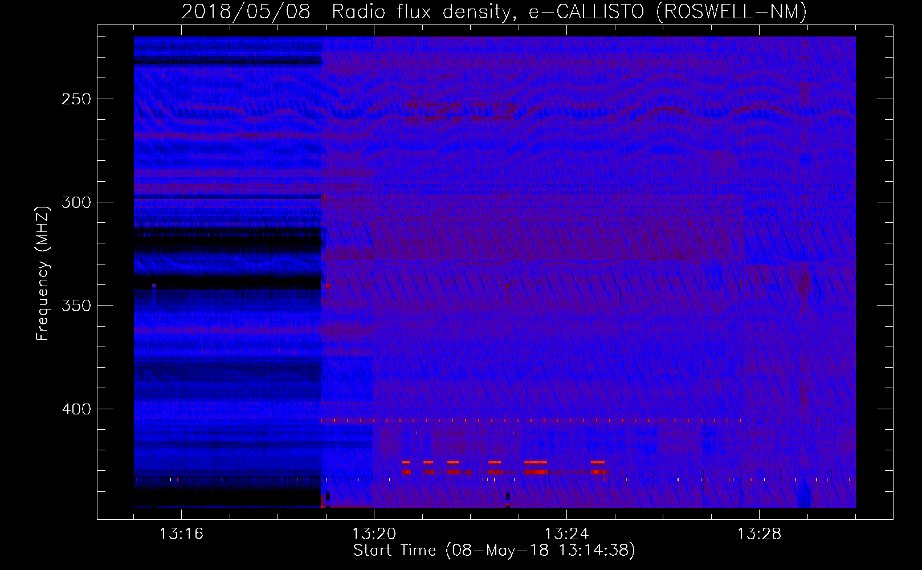The height and width of the screenshot is (570, 922).
Task: Click the 13:24 time tick label
Action: pos(566,534)
